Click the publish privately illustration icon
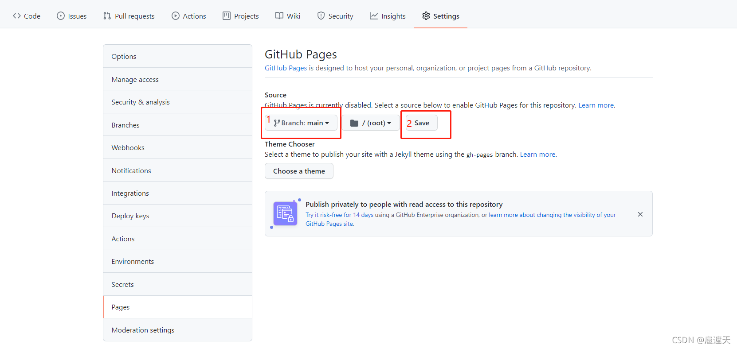The width and height of the screenshot is (737, 348). click(286, 213)
